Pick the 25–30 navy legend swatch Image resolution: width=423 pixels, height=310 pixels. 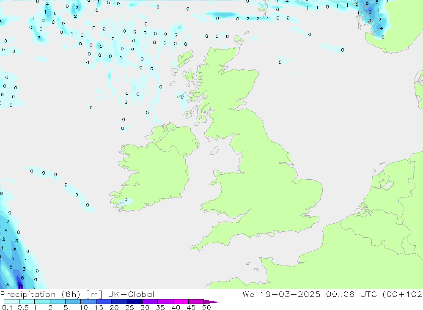pyautogui.click(x=135, y=302)
